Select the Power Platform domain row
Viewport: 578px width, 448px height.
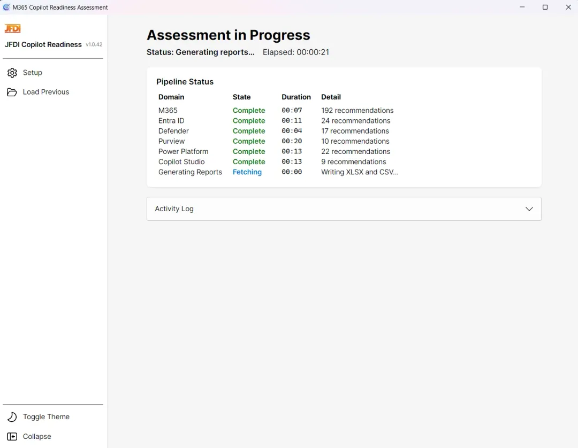183,152
